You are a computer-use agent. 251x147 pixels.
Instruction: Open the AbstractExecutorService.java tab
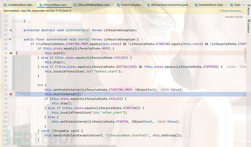tap(170, 5)
